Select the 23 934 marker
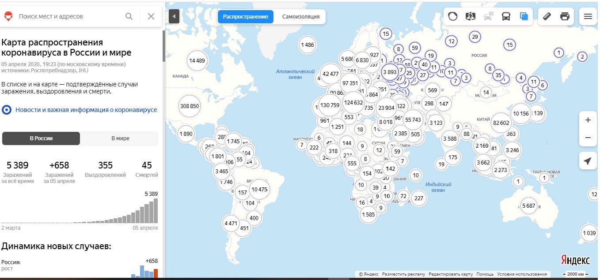600x280 pixels. [x=386, y=108]
